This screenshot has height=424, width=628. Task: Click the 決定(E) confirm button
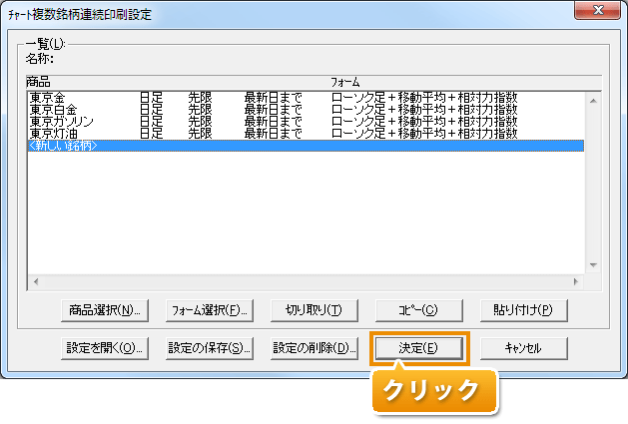[x=418, y=347]
